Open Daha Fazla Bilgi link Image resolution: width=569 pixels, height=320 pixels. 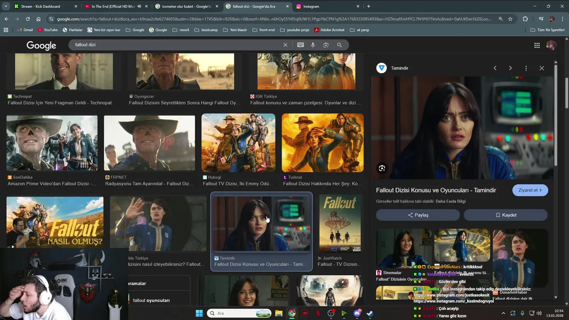pos(450,201)
